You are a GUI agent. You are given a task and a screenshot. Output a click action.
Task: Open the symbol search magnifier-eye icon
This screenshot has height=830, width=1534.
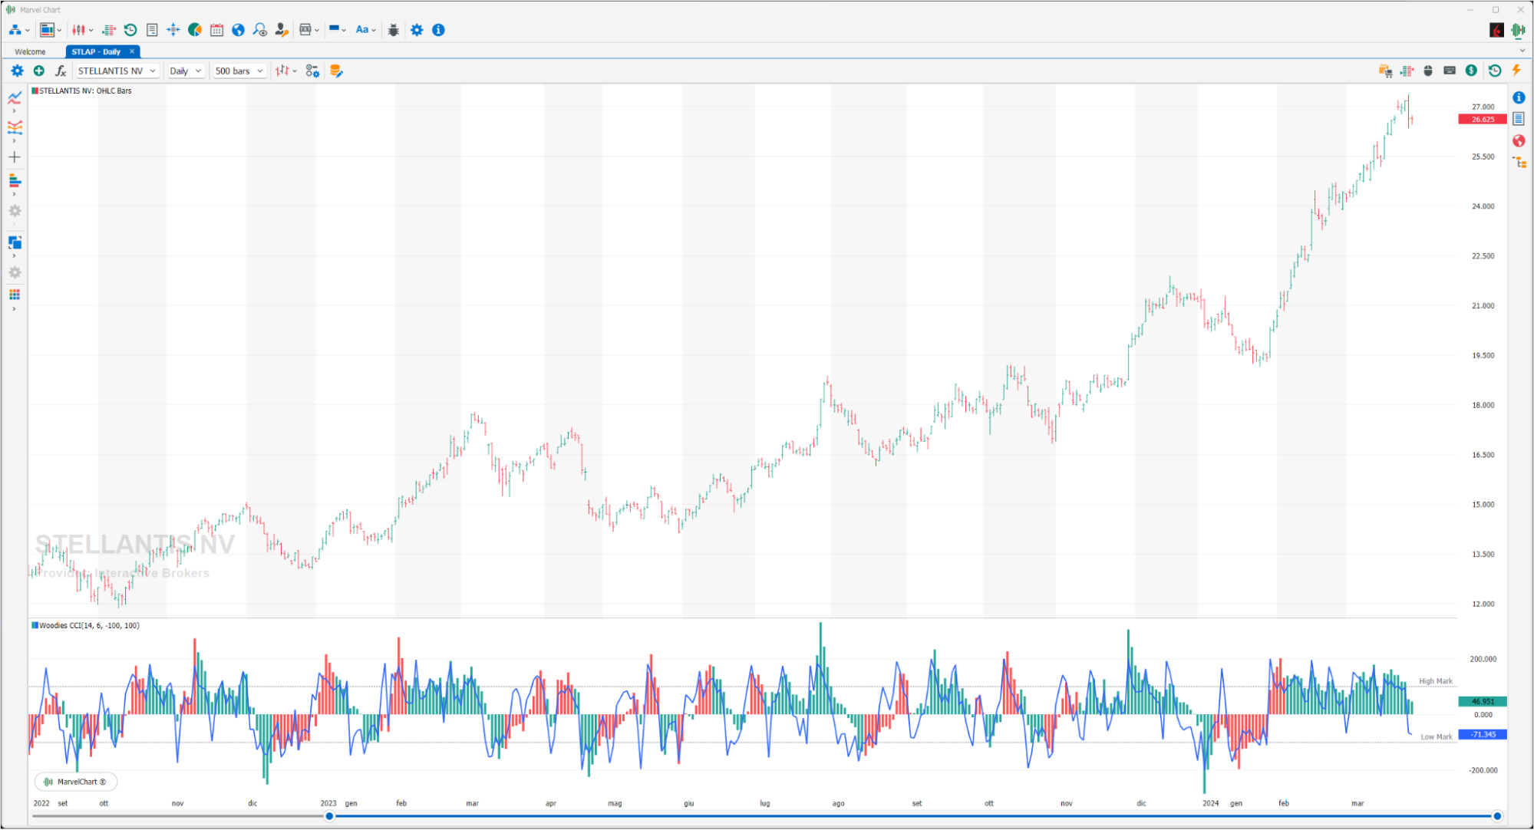pyautogui.click(x=260, y=30)
